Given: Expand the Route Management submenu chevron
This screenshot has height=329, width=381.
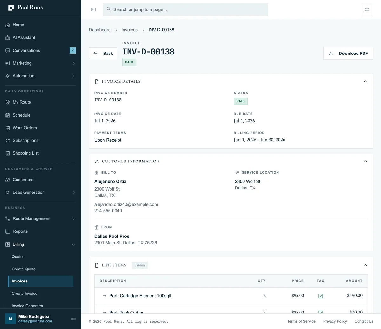Looking at the screenshot, I should tap(73, 219).
